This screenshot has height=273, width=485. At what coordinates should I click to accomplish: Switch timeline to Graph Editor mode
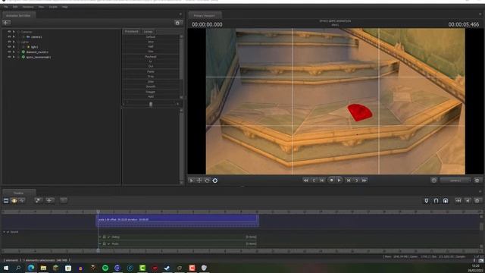click(x=22, y=200)
